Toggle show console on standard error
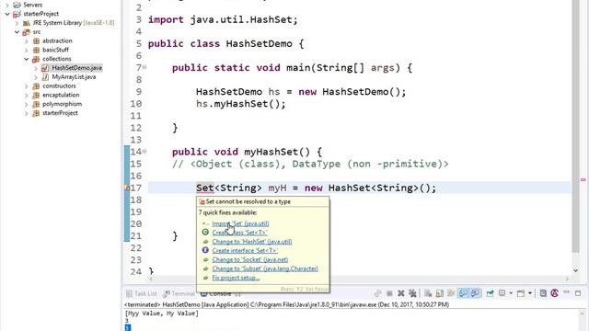The height and width of the screenshot is (331, 589). [475, 293]
